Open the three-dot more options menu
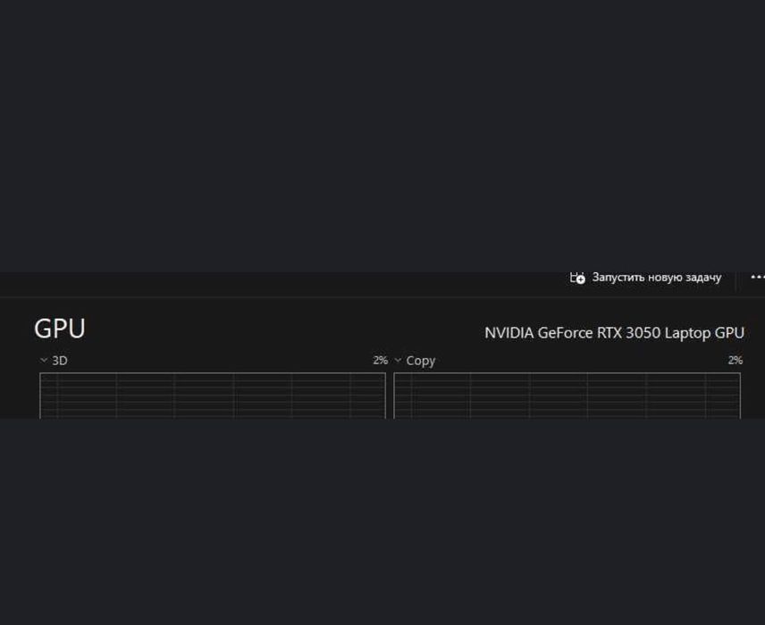This screenshot has height=625, width=765. click(757, 278)
